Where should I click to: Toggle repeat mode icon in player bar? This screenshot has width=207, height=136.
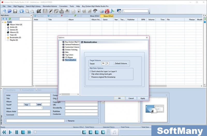[84, 132]
